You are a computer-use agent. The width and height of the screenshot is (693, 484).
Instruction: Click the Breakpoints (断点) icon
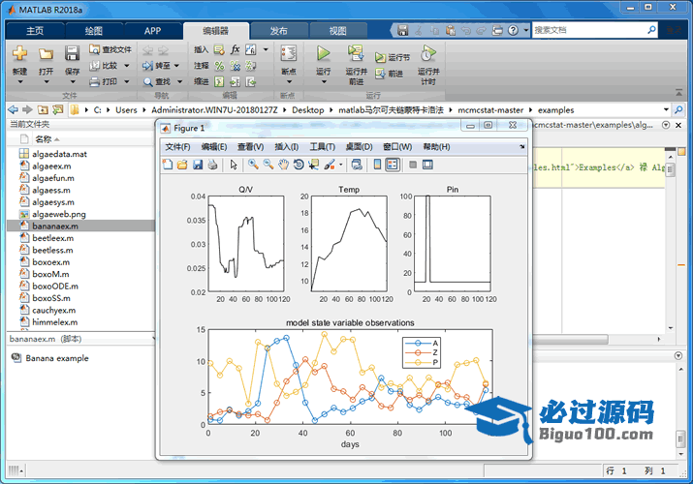[x=289, y=53]
